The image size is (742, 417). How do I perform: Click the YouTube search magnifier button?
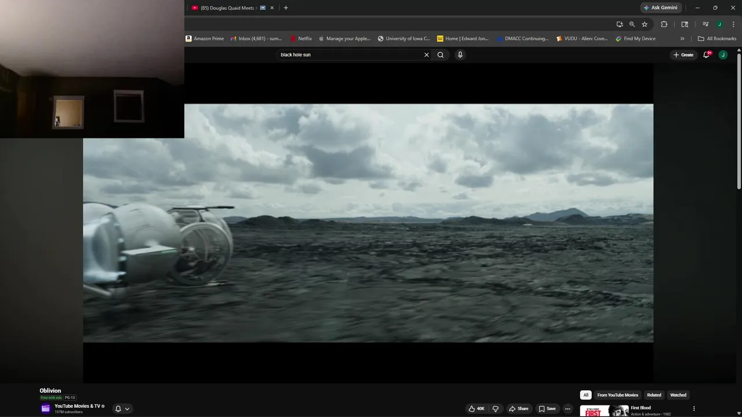pyautogui.click(x=441, y=55)
